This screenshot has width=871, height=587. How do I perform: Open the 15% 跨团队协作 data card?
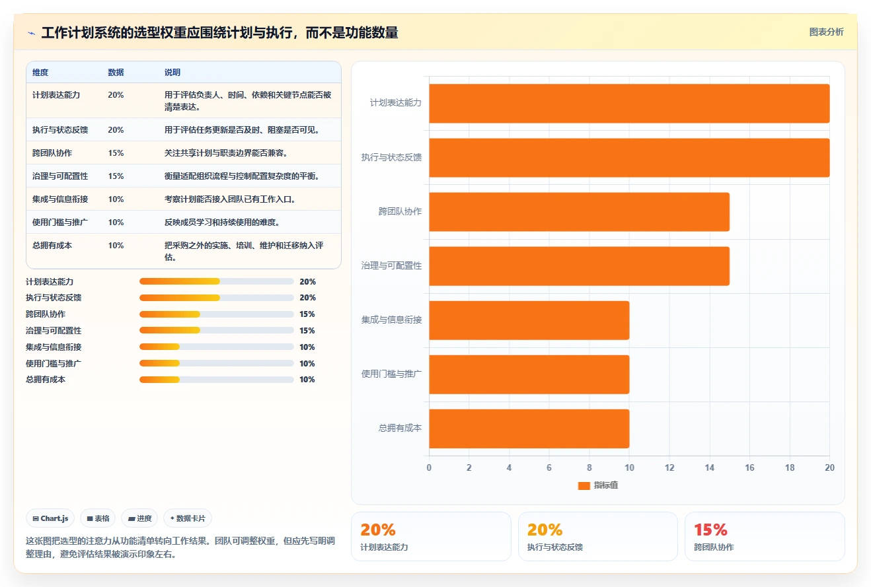tap(765, 536)
